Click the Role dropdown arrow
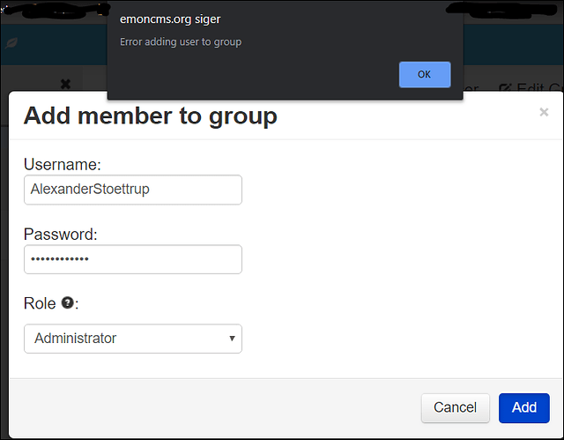 tap(232, 339)
